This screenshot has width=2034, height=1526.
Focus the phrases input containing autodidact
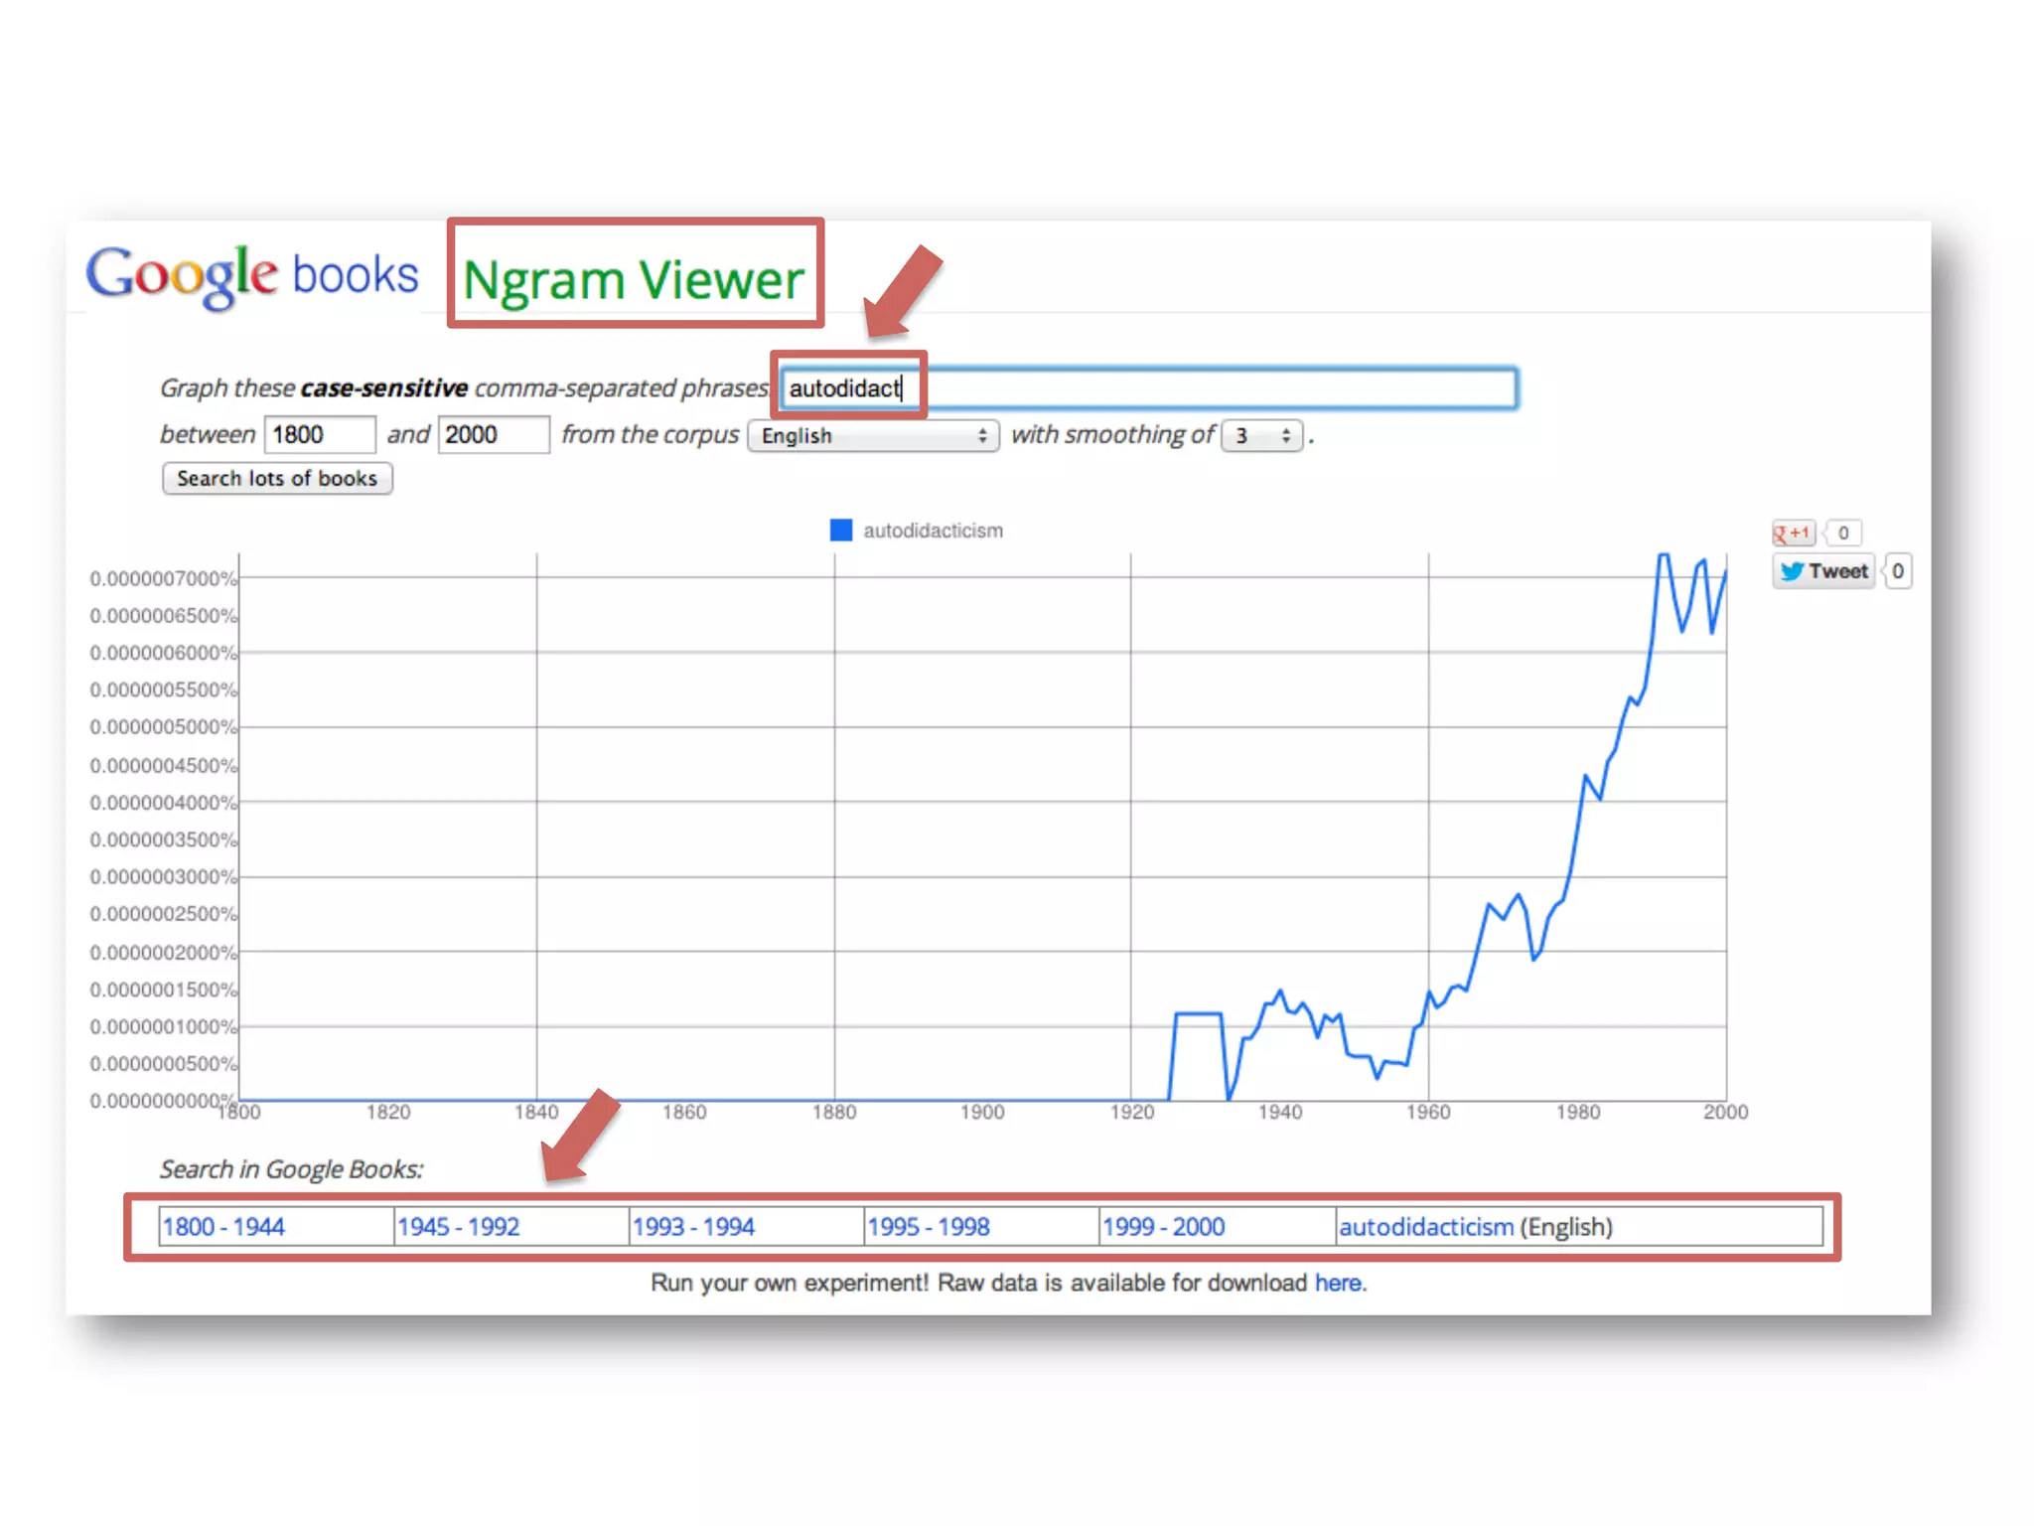tap(1149, 388)
